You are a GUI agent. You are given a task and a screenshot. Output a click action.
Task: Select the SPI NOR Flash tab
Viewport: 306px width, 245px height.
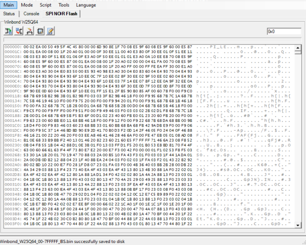pos(61,14)
